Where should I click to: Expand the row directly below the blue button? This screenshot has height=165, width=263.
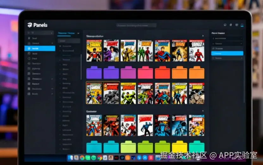pos(227,58)
